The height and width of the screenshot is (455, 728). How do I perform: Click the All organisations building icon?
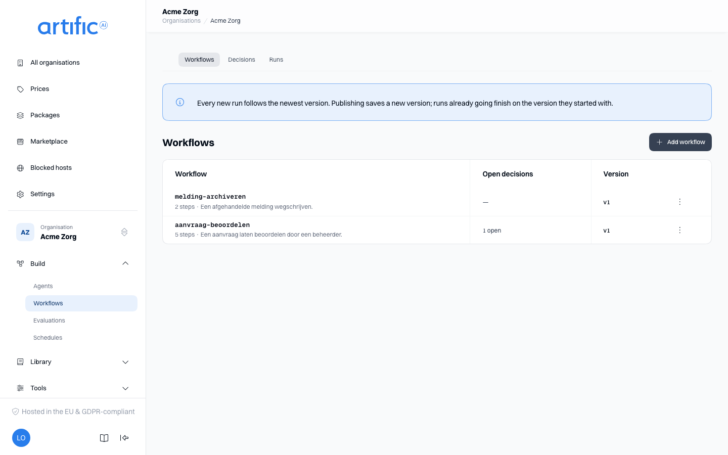pyautogui.click(x=20, y=63)
